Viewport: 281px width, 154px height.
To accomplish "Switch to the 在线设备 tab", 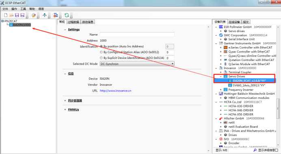I will (234, 22).
